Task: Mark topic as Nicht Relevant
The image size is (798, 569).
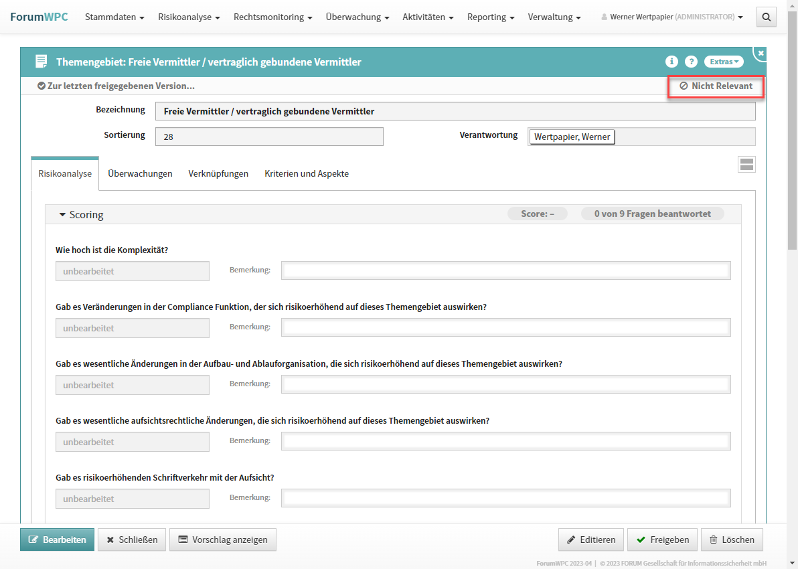Action: [716, 86]
